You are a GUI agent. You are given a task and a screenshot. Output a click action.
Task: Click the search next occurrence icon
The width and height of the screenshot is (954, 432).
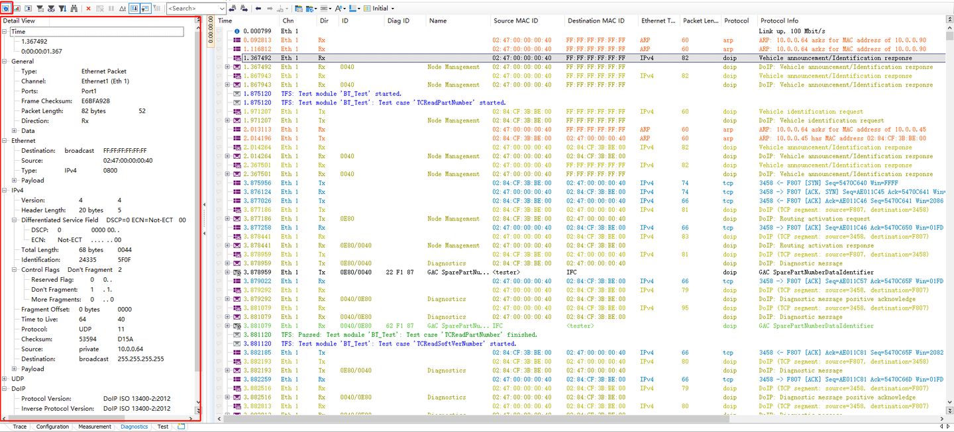click(x=244, y=9)
